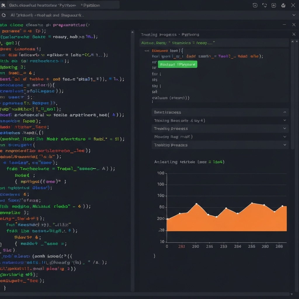The width and height of the screenshot is (299, 299).
Task: Click the breakpoint arrow marker beside the code
Action: tap(146, 50)
